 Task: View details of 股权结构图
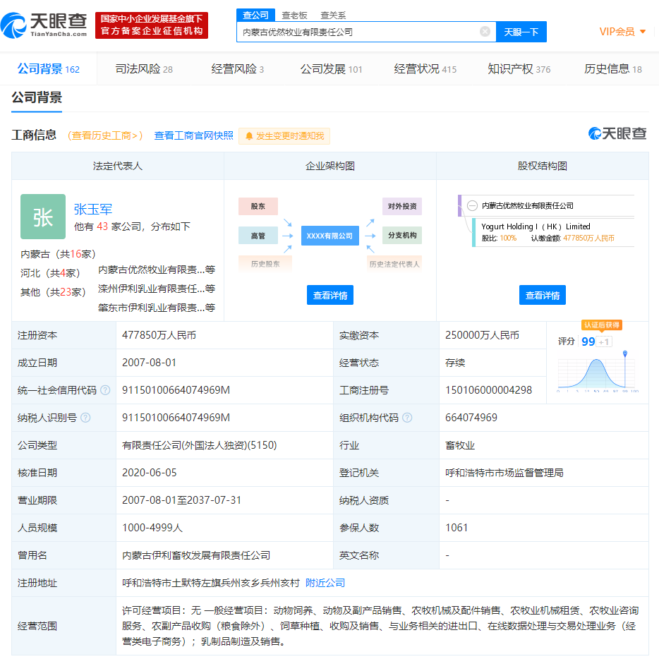pos(542,295)
